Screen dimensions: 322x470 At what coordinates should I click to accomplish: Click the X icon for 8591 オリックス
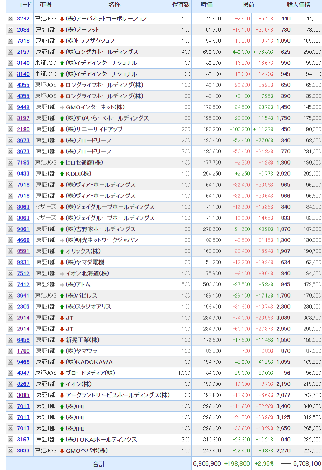[10, 251]
